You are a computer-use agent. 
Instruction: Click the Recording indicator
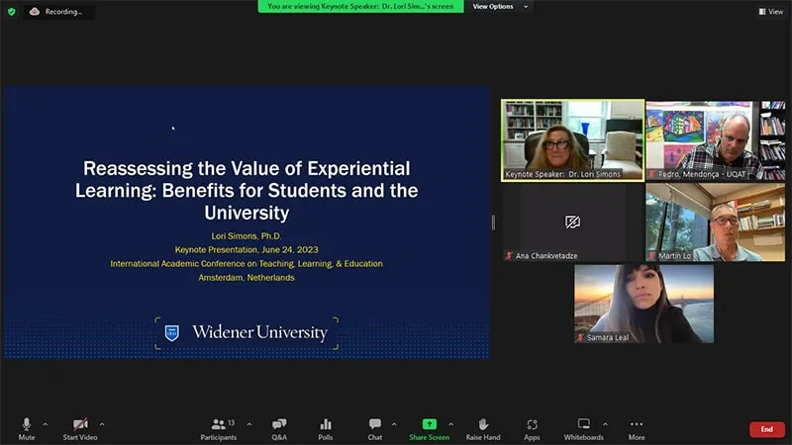point(59,12)
